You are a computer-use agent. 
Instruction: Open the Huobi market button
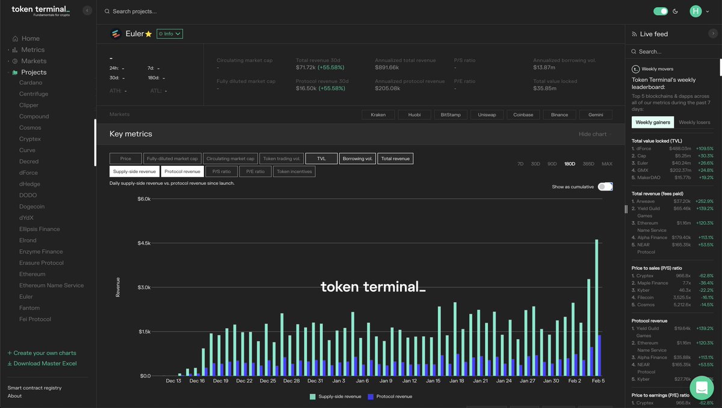coord(415,115)
